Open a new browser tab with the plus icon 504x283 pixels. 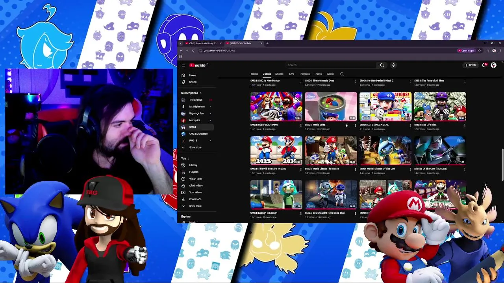267,43
